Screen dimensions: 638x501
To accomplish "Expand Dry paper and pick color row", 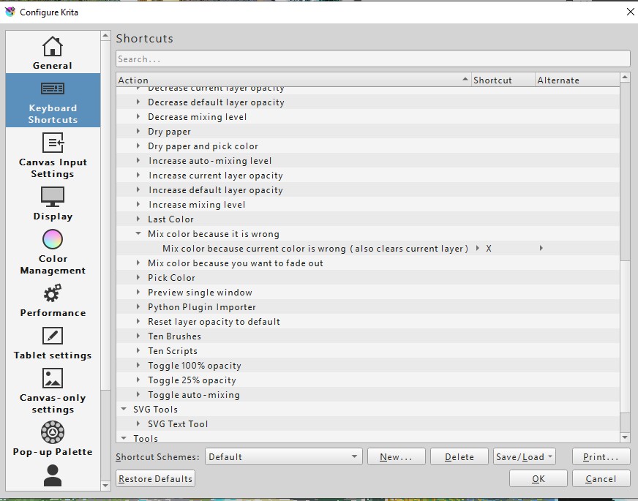I will tap(138, 146).
